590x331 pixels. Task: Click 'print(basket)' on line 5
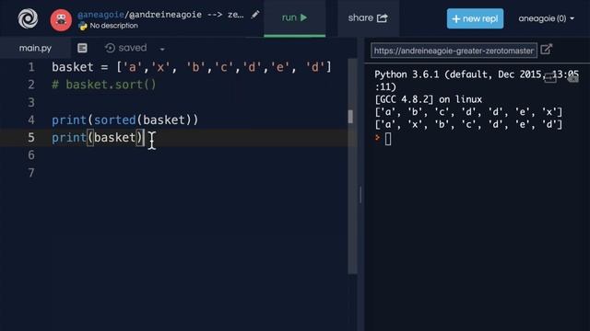pyautogui.click(x=98, y=137)
